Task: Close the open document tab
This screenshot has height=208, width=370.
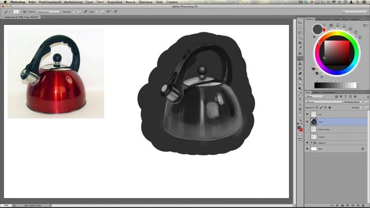Action: tap(2, 17)
